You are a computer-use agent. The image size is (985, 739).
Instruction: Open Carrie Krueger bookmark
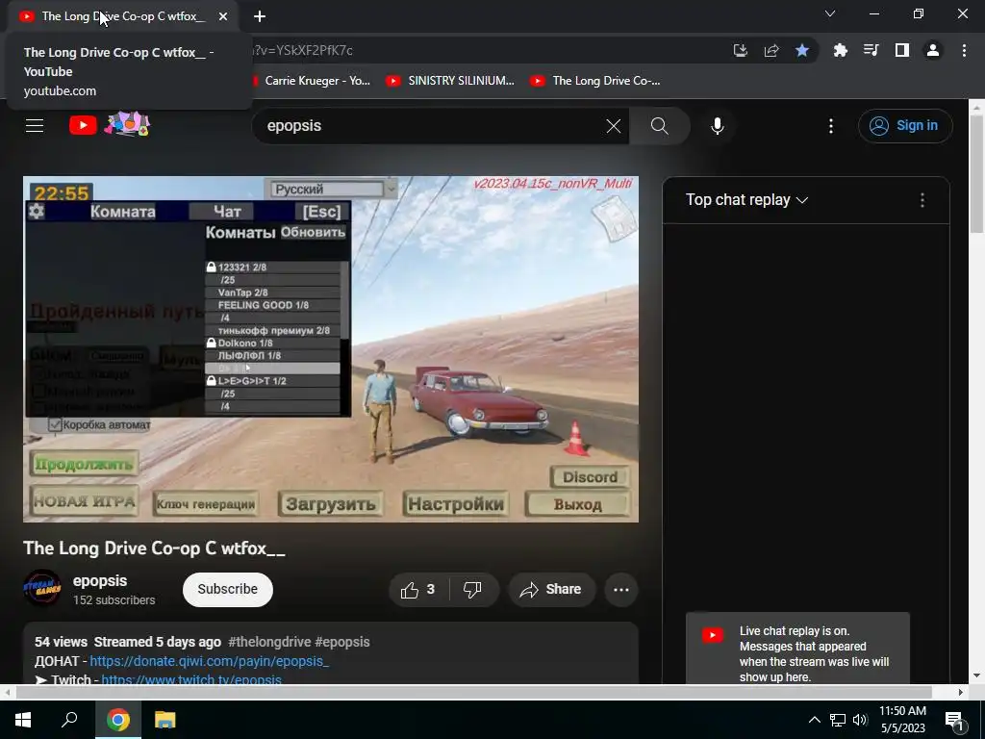[311, 81]
